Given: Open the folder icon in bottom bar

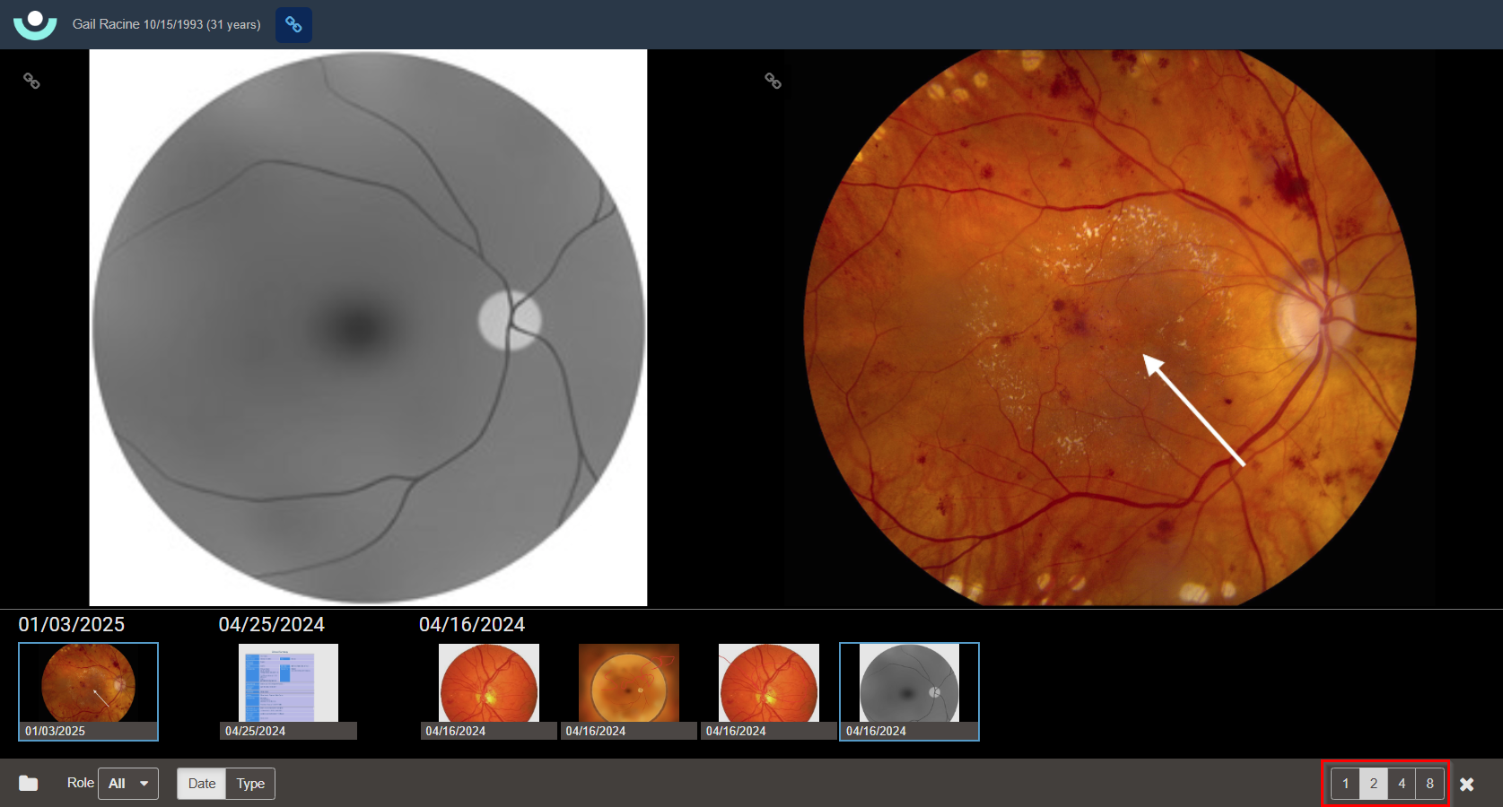Looking at the screenshot, I should coord(29,783).
